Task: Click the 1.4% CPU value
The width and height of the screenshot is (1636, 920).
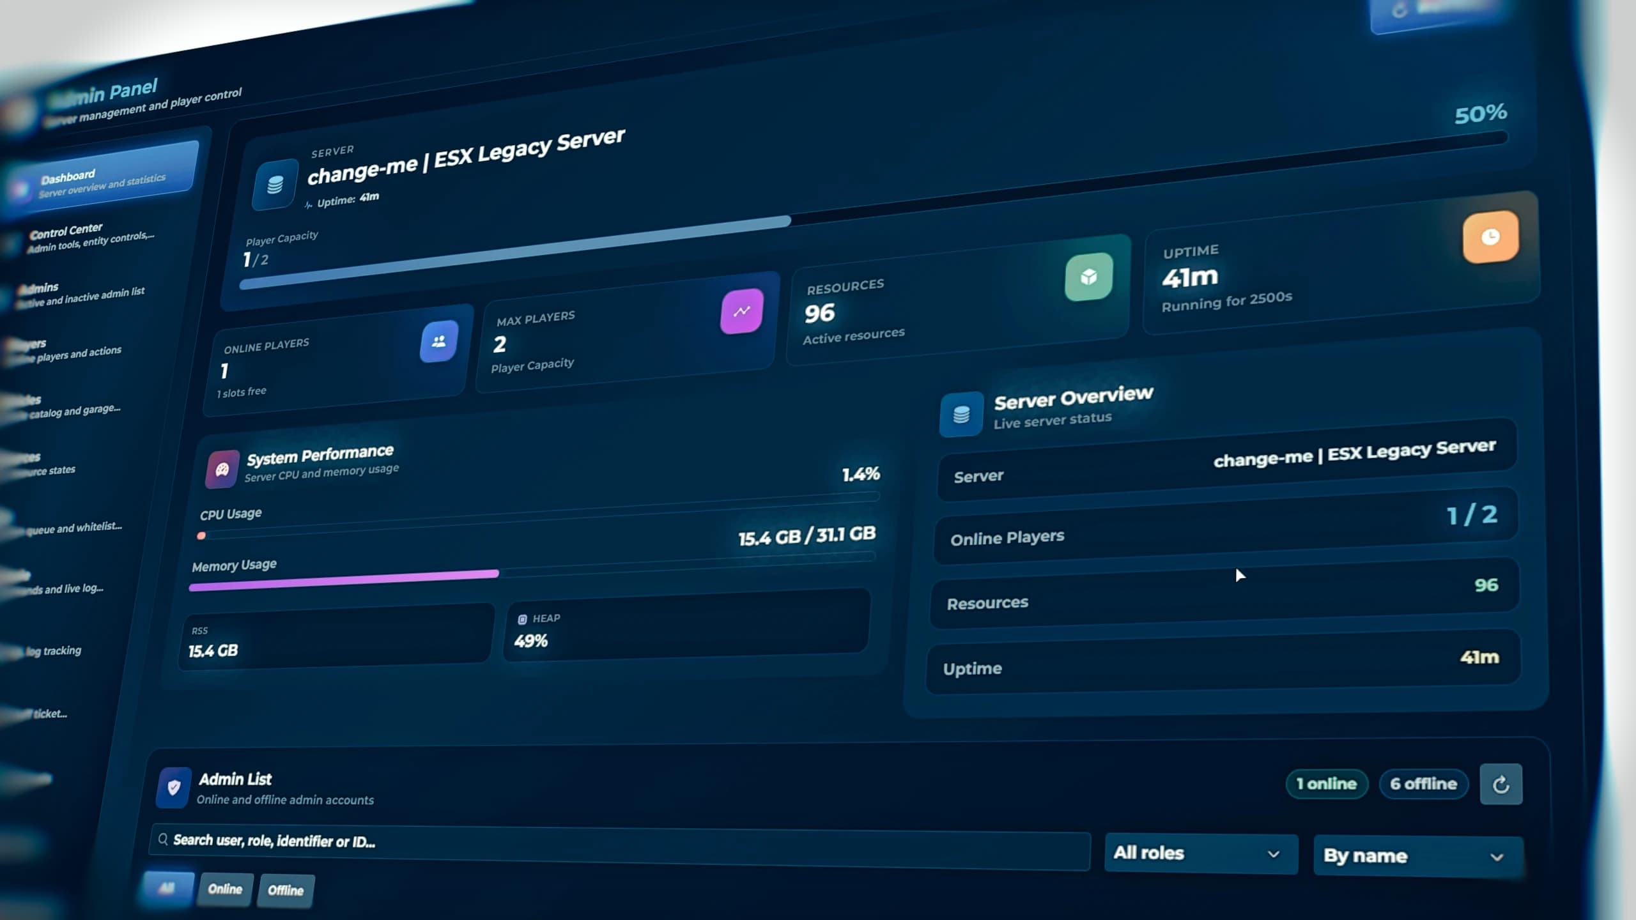Action: coord(861,474)
